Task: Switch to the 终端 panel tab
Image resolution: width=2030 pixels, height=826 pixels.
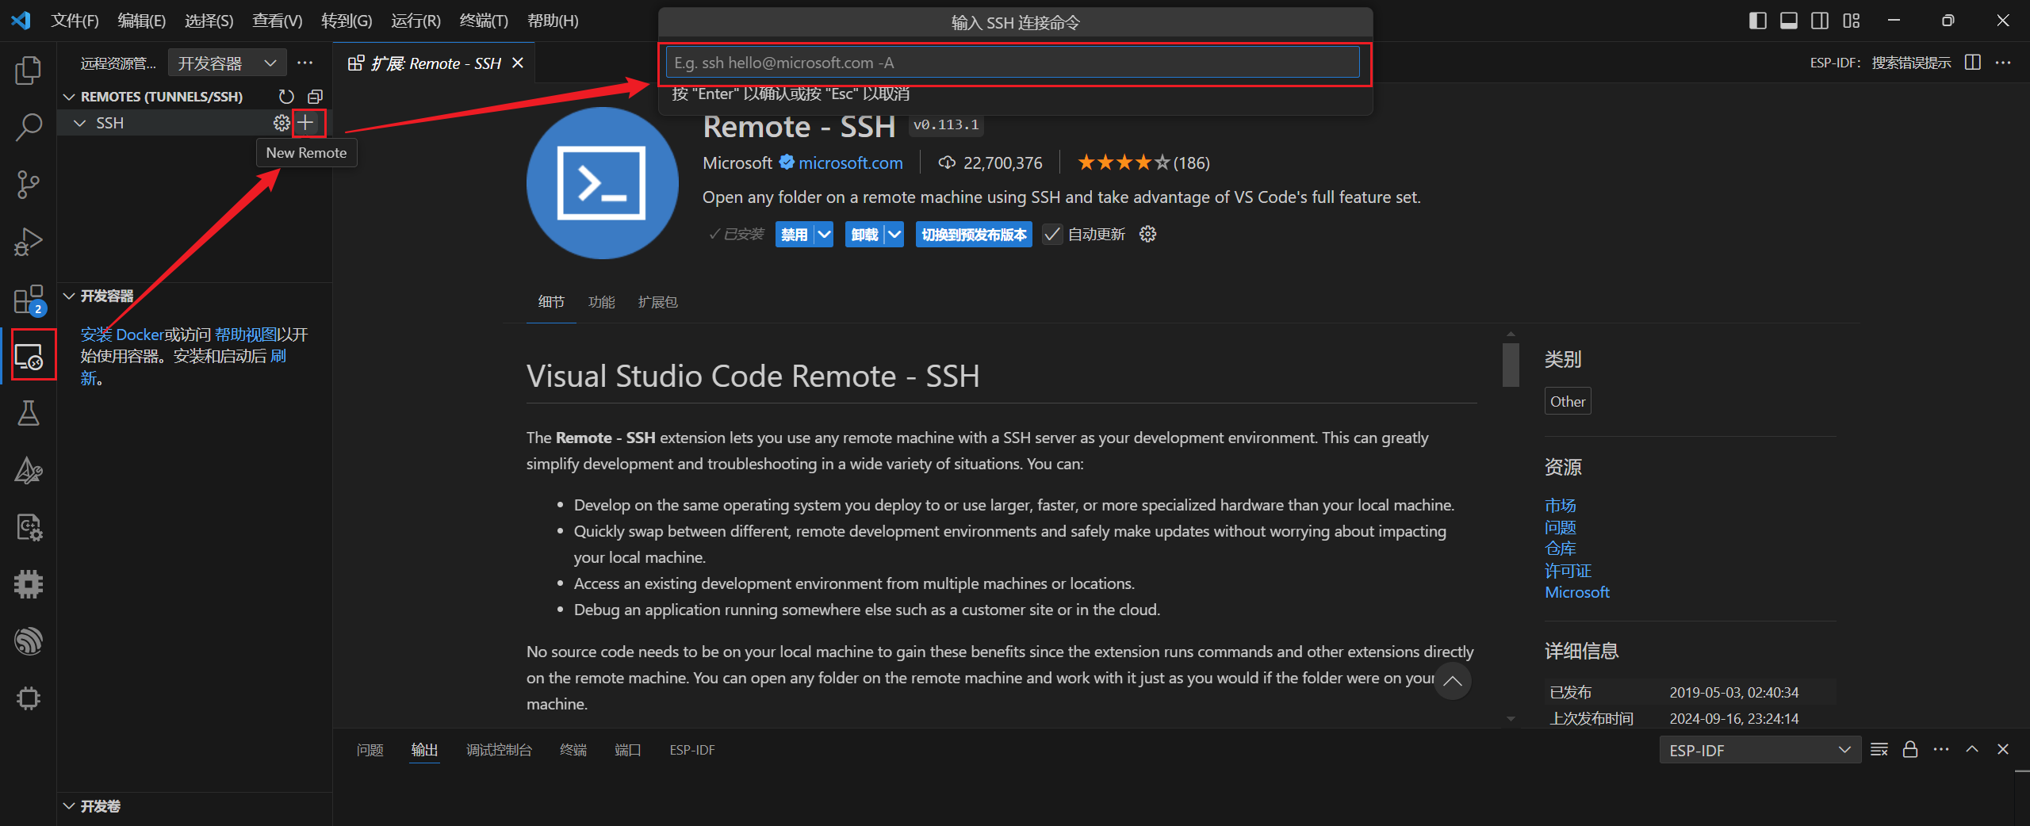Action: [573, 750]
